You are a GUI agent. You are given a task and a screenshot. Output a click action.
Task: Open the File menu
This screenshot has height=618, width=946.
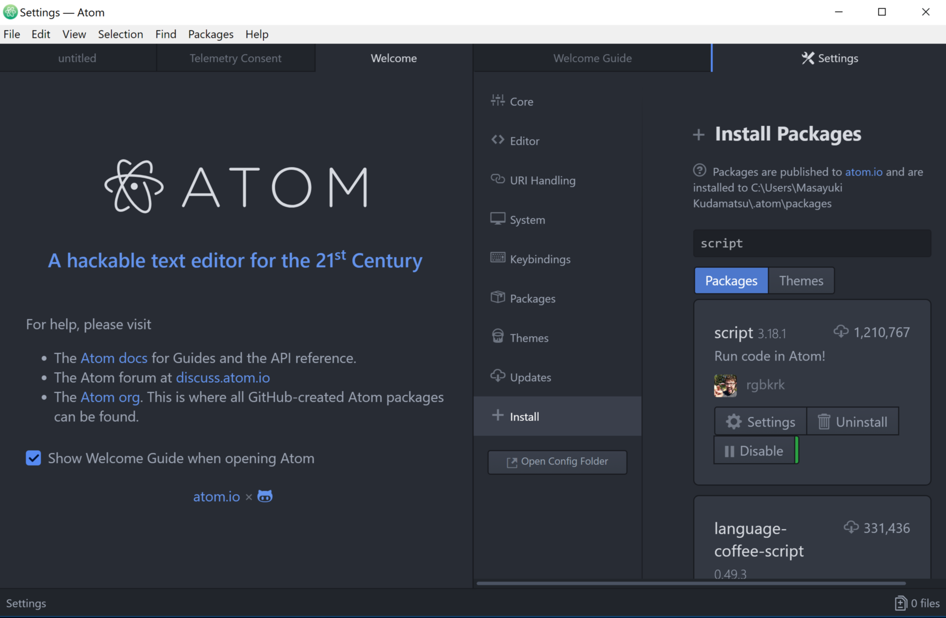coord(12,34)
